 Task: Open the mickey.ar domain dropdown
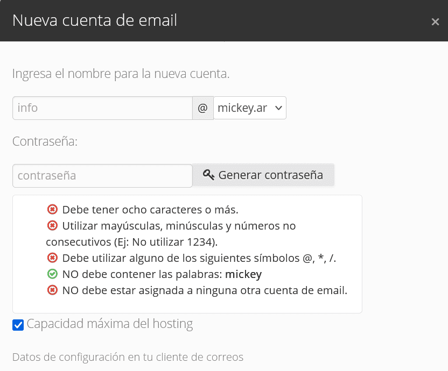pos(250,108)
